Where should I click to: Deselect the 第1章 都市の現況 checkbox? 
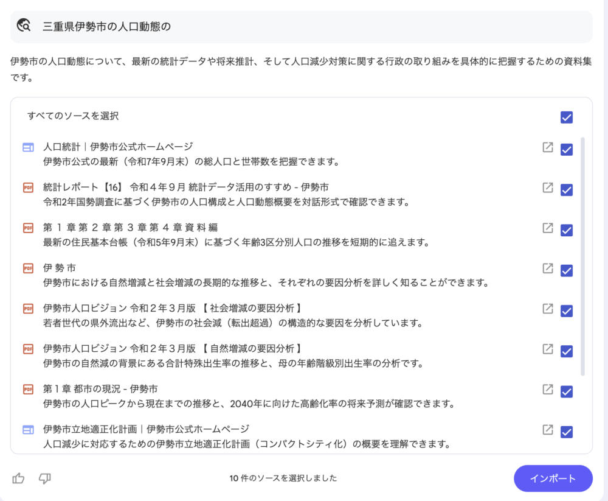click(567, 391)
